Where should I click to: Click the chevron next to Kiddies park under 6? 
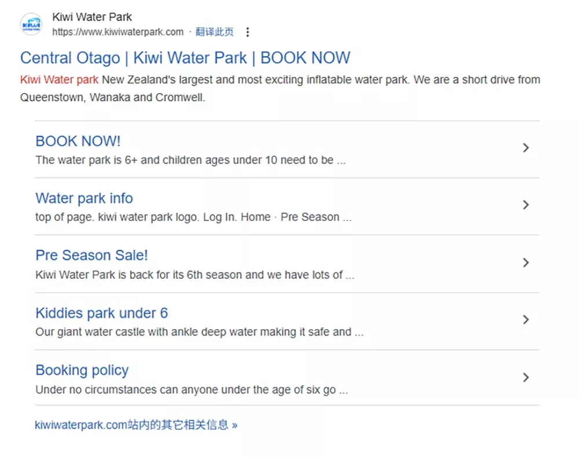526,319
